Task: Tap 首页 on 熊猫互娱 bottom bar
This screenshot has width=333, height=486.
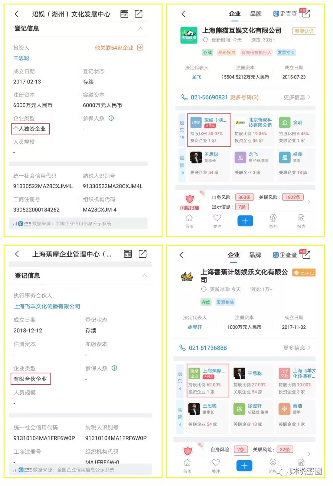Action: tap(189, 221)
